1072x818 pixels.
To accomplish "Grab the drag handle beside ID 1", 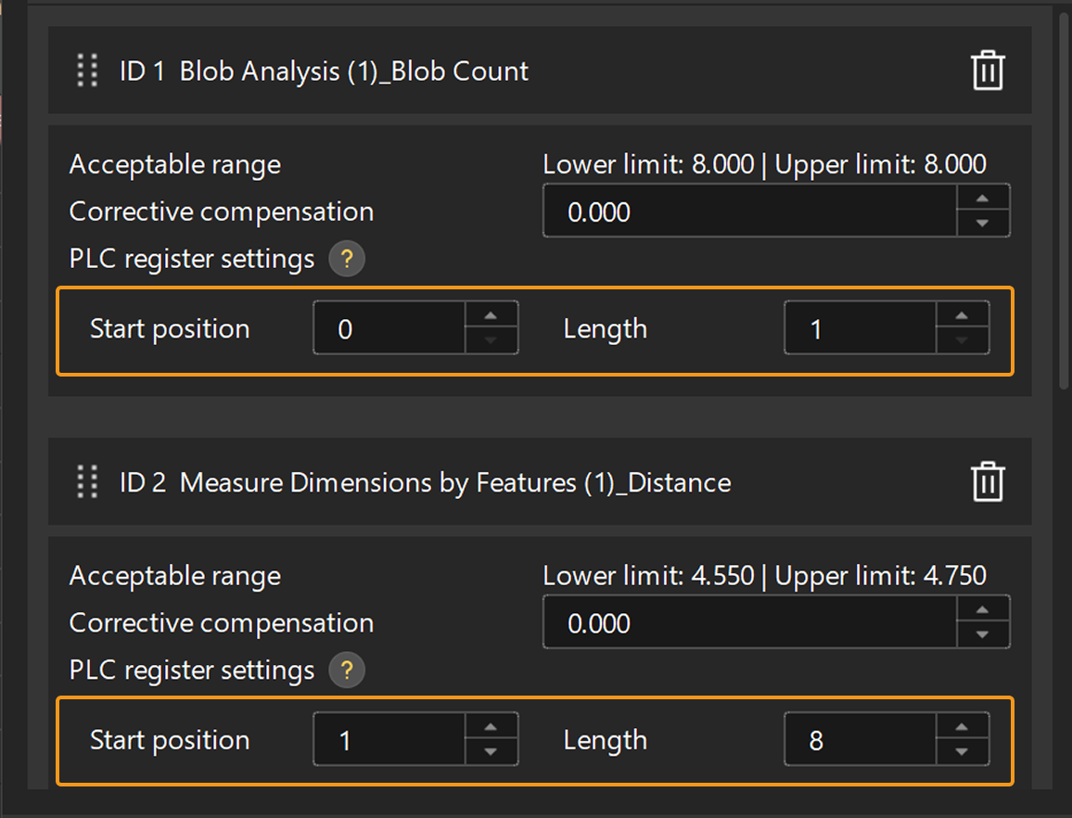I will pyautogui.click(x=86, y=70).
